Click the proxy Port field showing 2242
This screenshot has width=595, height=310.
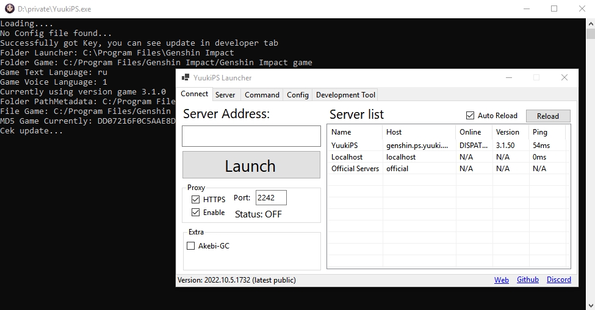(271, 198)
